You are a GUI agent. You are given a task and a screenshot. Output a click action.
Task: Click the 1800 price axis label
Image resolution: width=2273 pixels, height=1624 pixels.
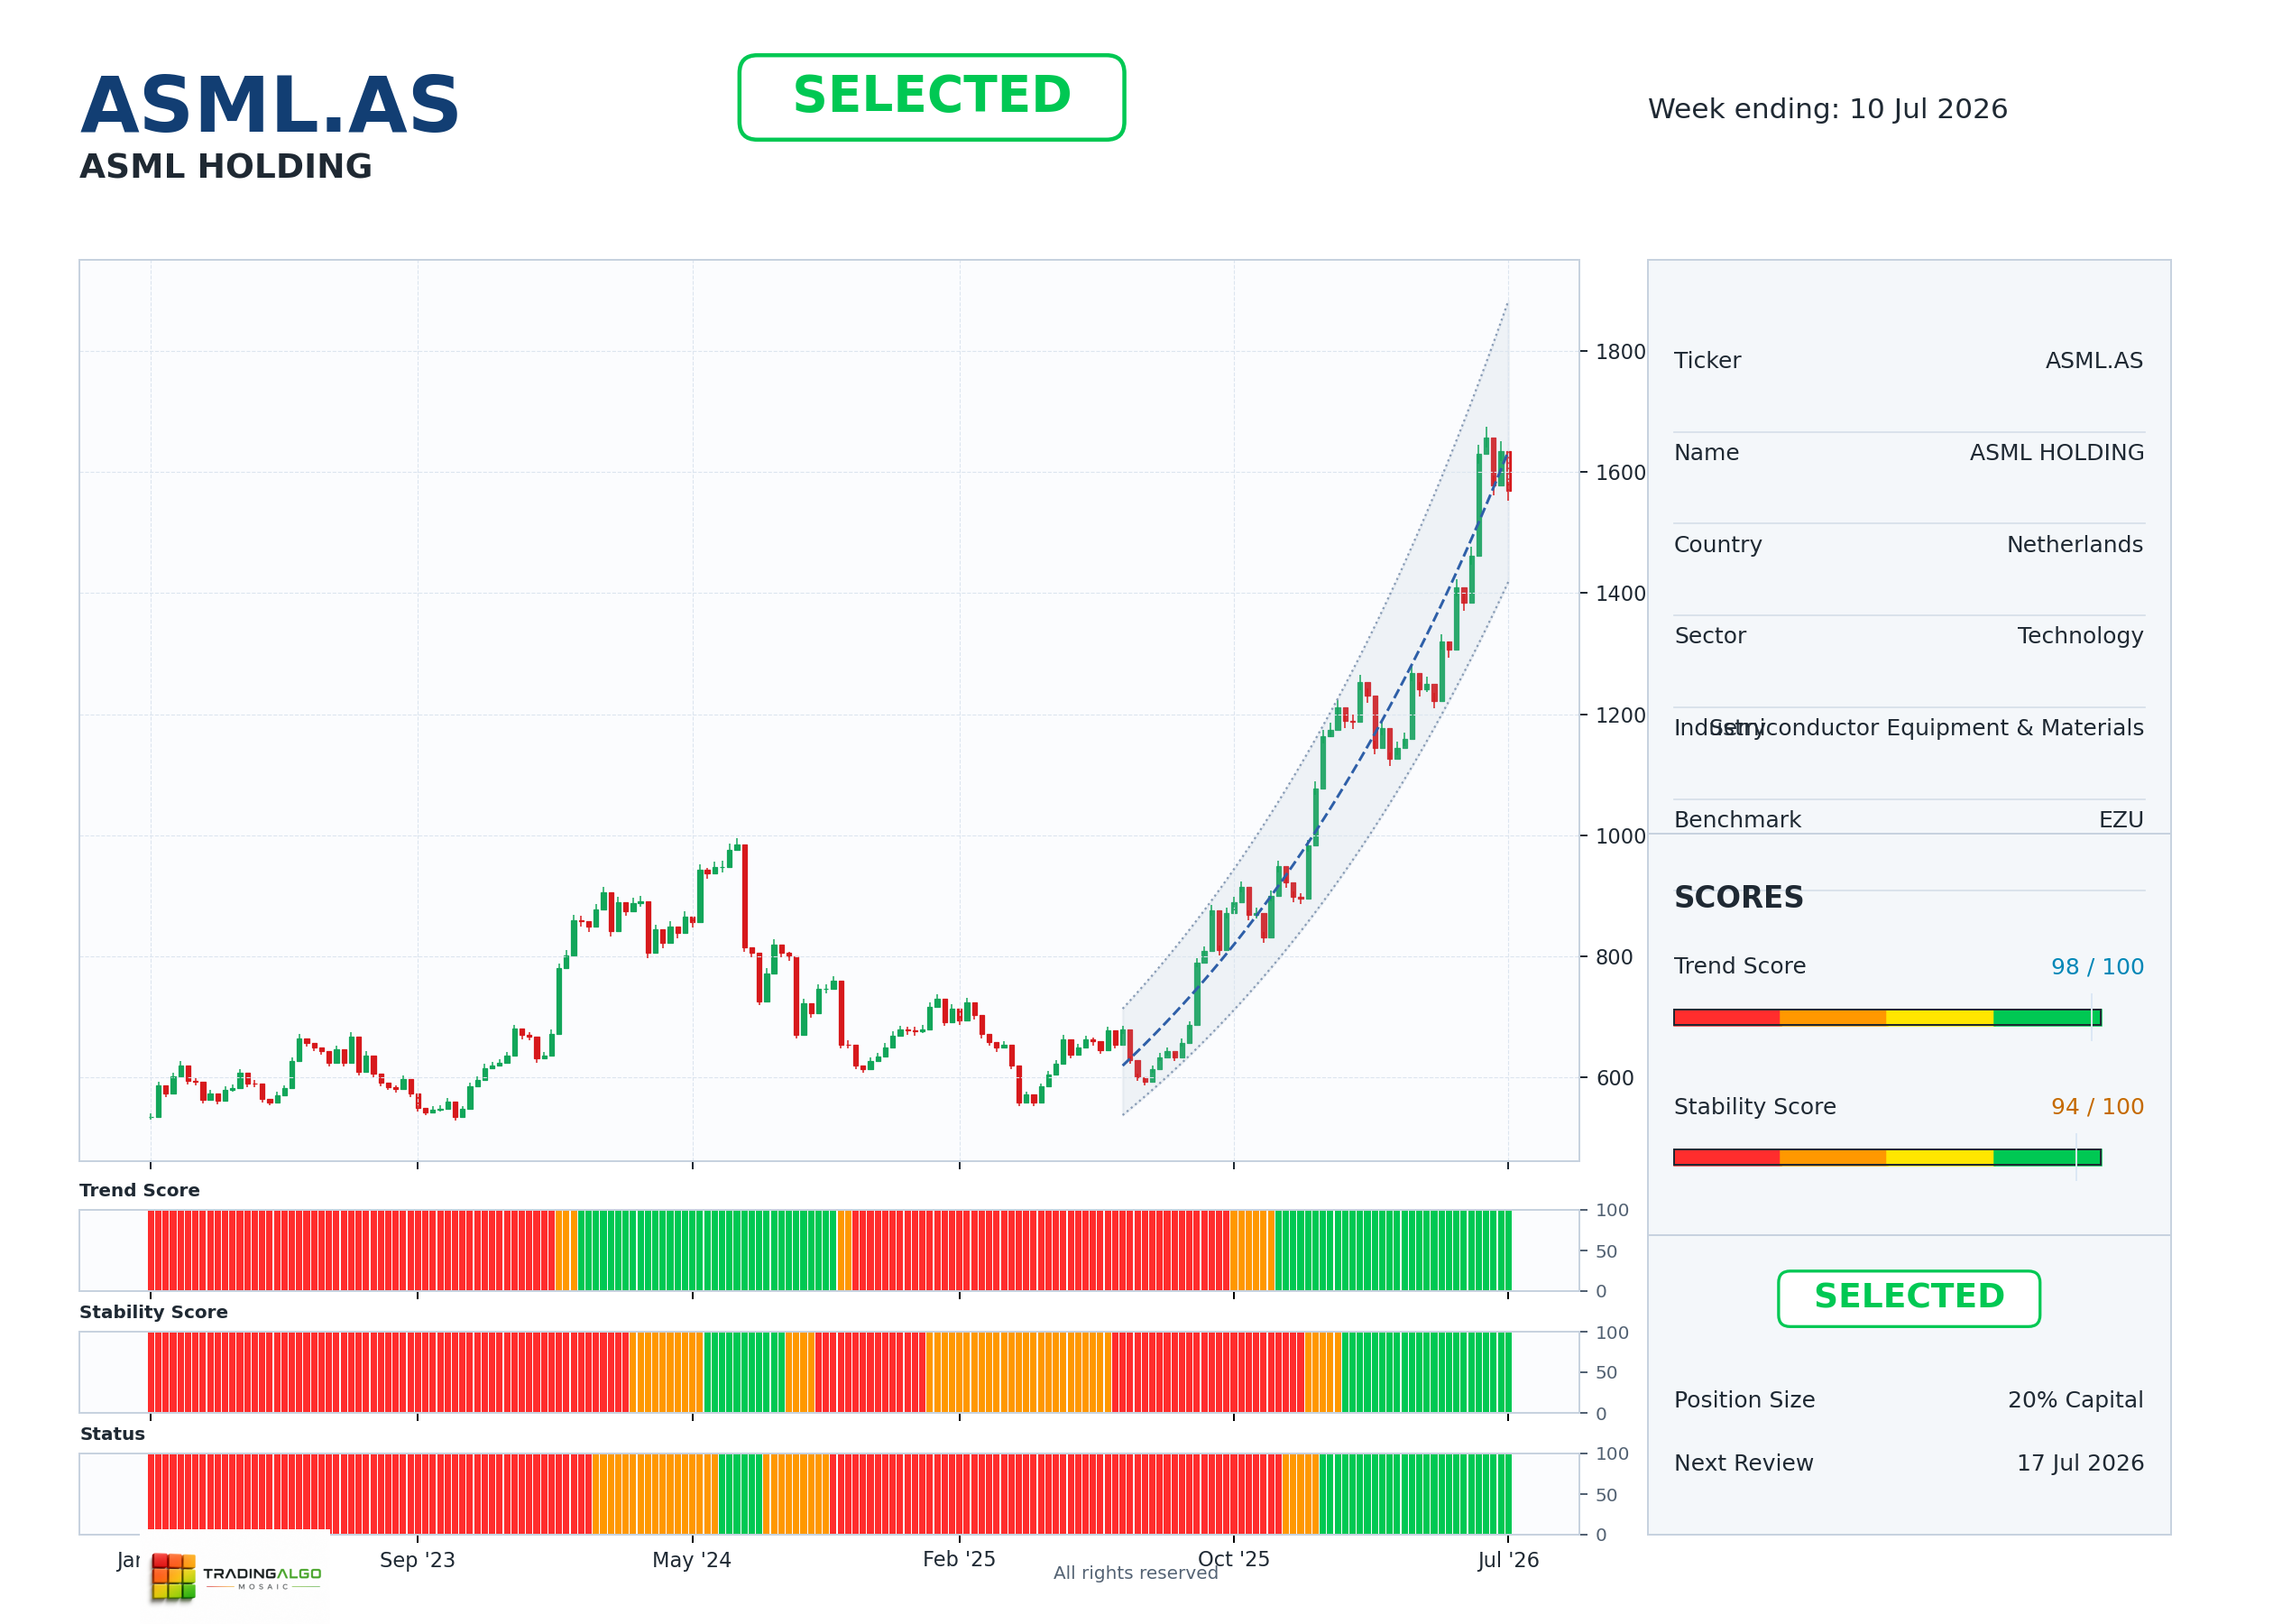[1620, 352]
